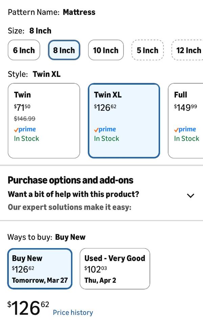This screenshot has width=203, height=323.
Task: Click Prime logo under Twin XL
Action: click(105, 129)
